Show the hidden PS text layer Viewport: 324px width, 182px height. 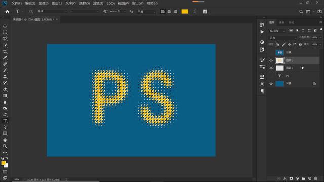tap(271, 76)
